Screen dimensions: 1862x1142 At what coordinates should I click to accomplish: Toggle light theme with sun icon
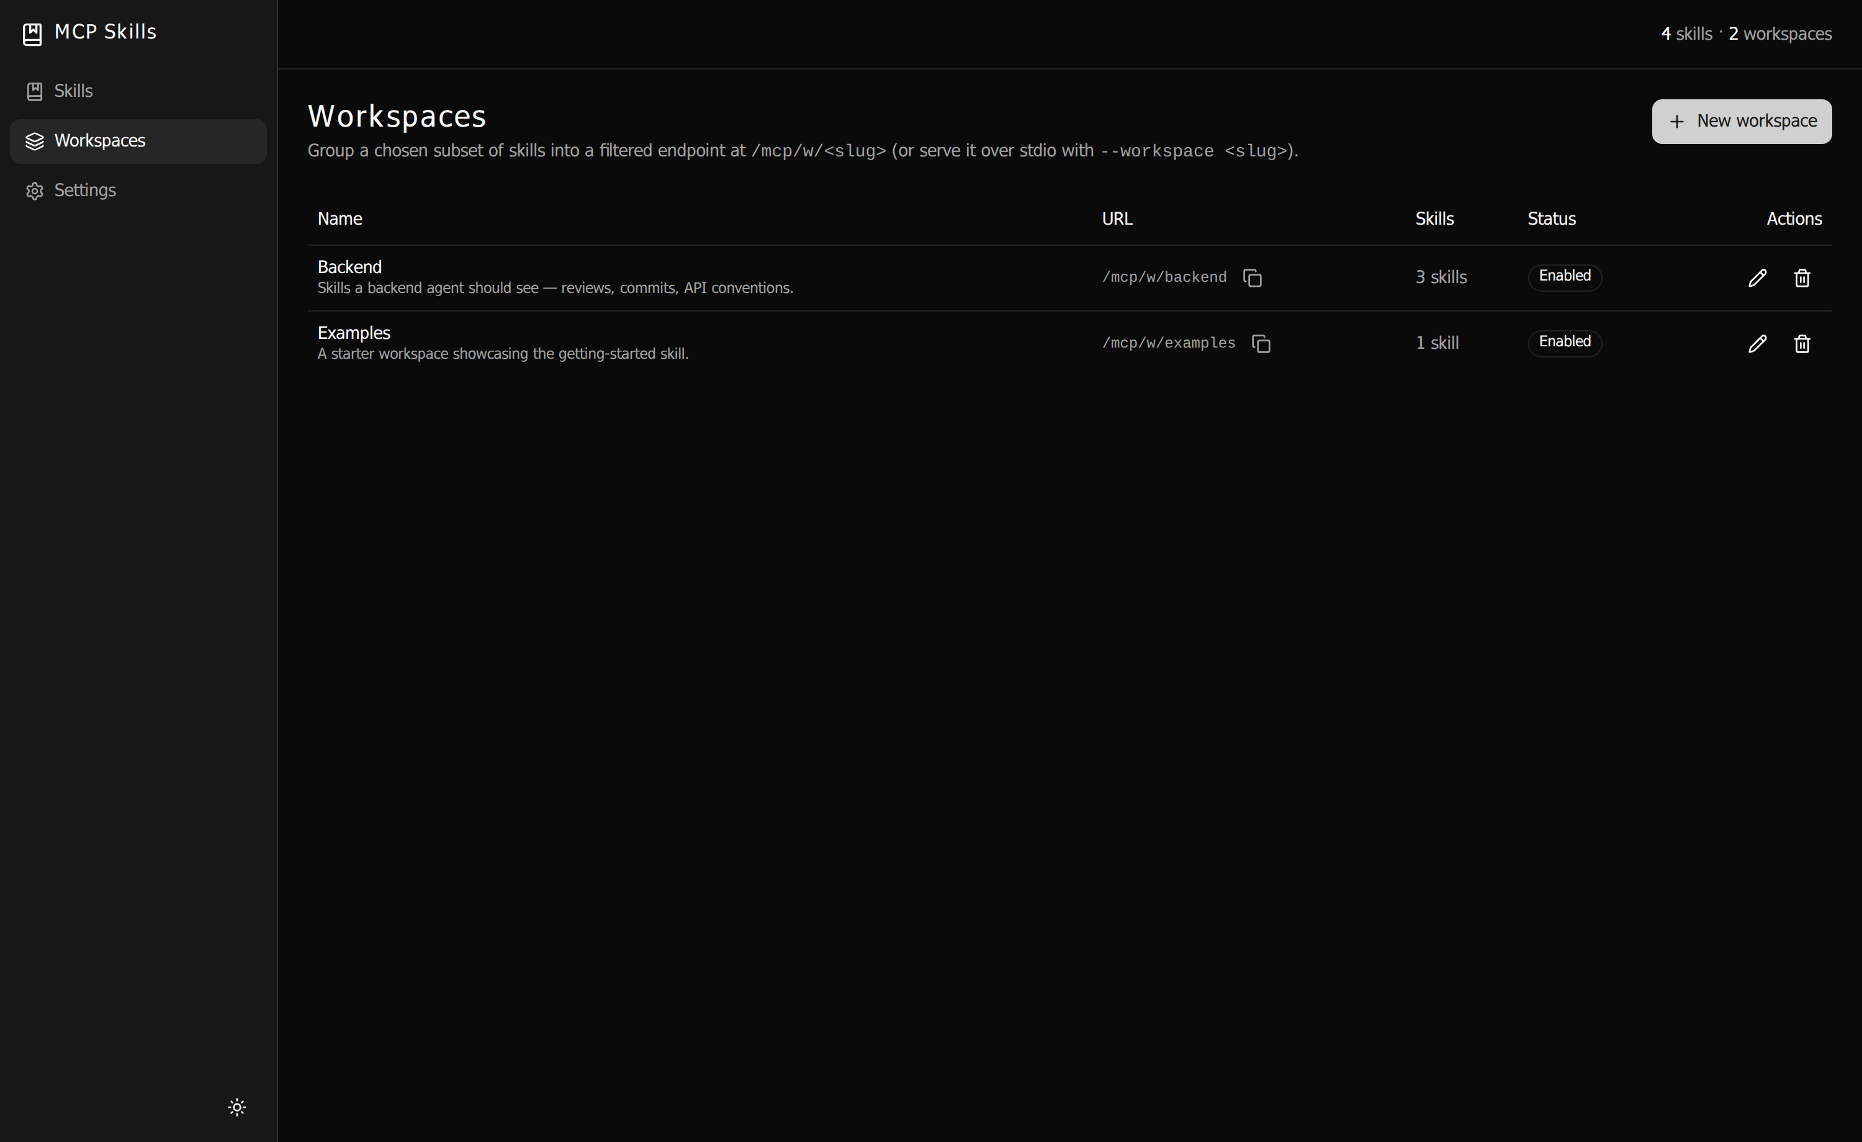(x=237, y=1107)
